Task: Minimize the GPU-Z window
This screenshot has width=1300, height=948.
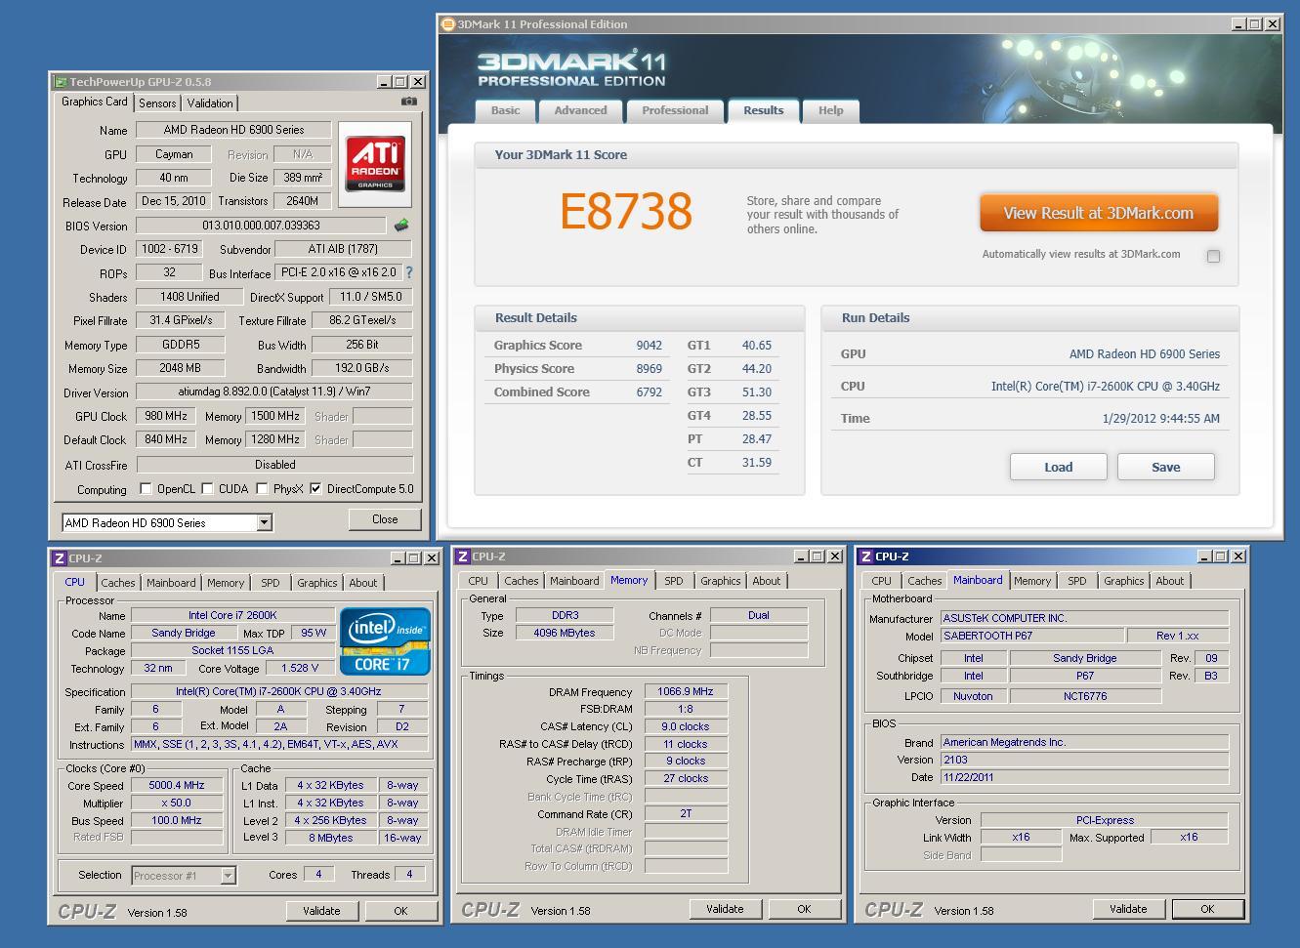Action: tap(384, 82)
